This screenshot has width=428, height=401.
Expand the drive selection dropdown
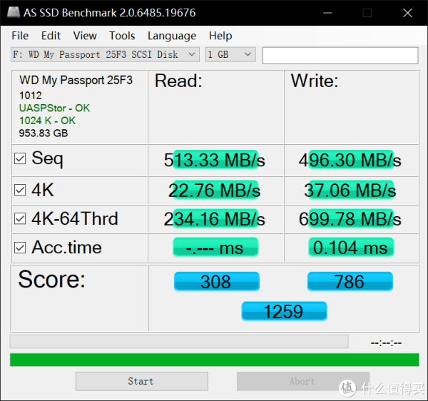pos(105,54)
